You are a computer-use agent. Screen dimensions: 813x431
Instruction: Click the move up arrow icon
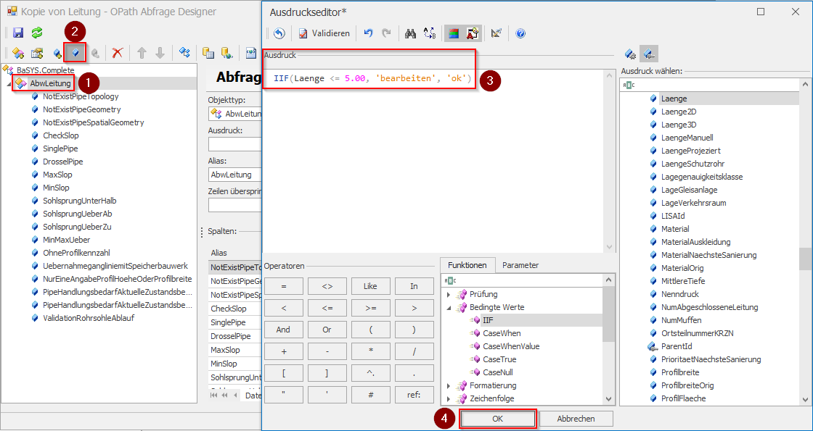[x=142, y=53]
